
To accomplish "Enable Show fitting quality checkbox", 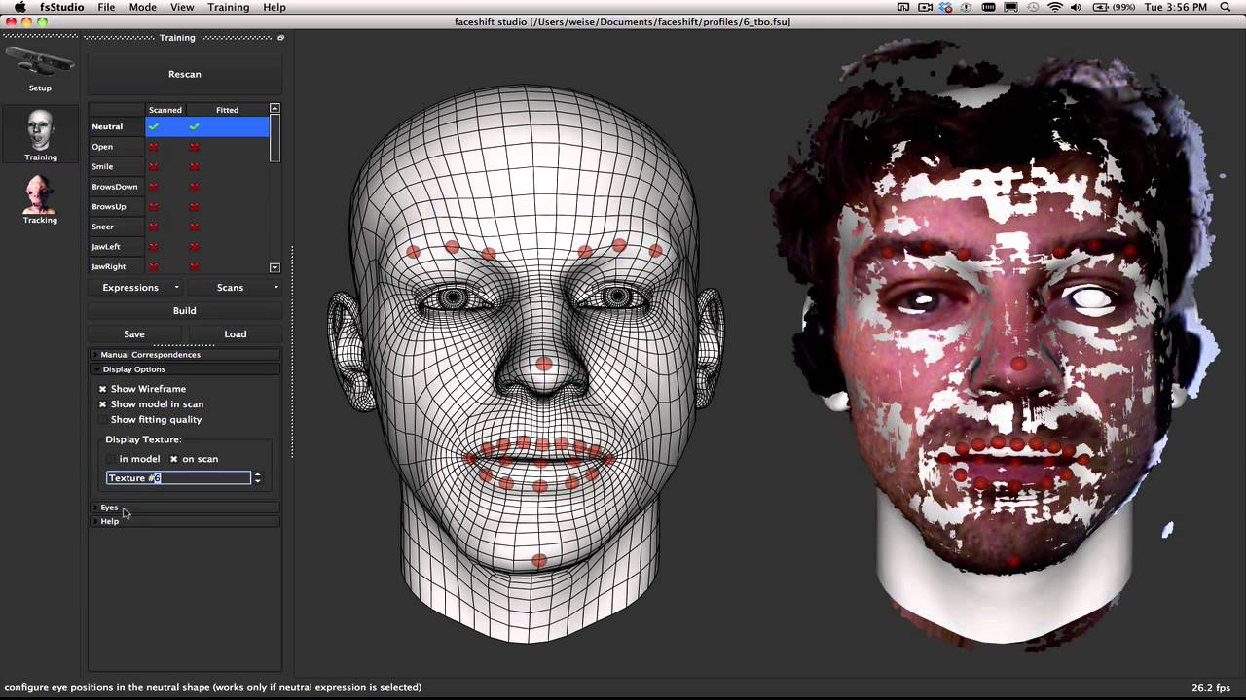I will pos(102,420).
